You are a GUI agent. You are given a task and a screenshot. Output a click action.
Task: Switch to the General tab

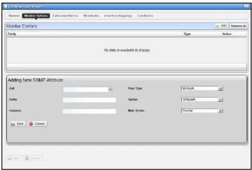tap(14, 16)
